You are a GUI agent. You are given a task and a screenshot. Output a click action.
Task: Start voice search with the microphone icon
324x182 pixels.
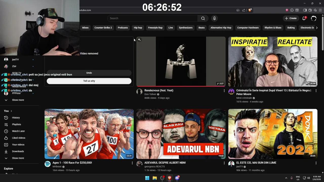click(214, 18)
